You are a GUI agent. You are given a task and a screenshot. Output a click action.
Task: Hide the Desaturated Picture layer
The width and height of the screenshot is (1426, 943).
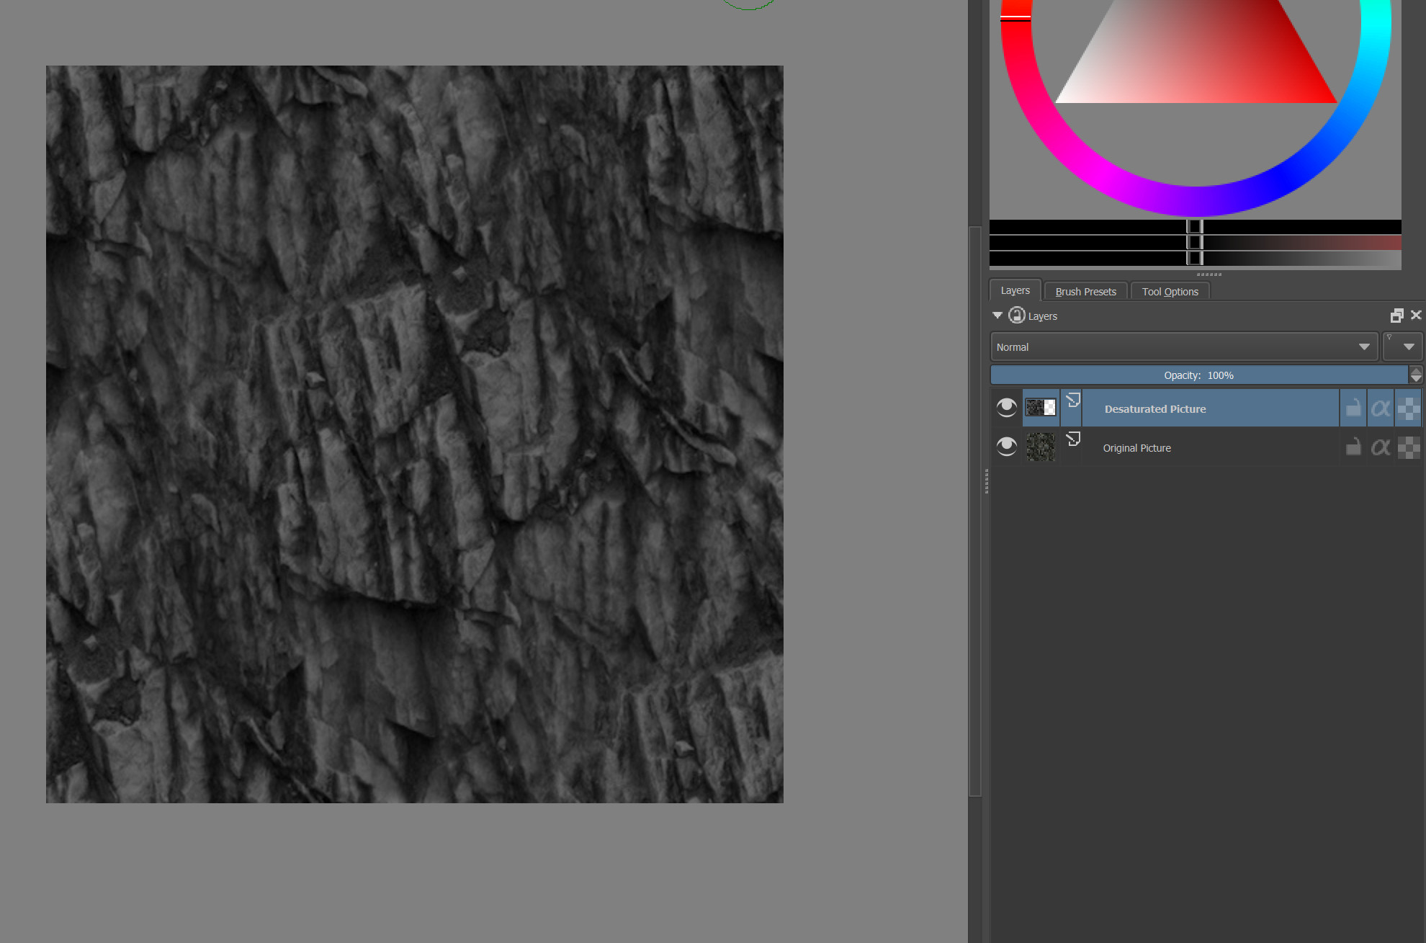click(x=1006, y=408)
